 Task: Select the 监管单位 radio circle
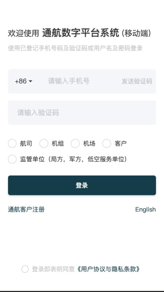click(x=12, y=159)
